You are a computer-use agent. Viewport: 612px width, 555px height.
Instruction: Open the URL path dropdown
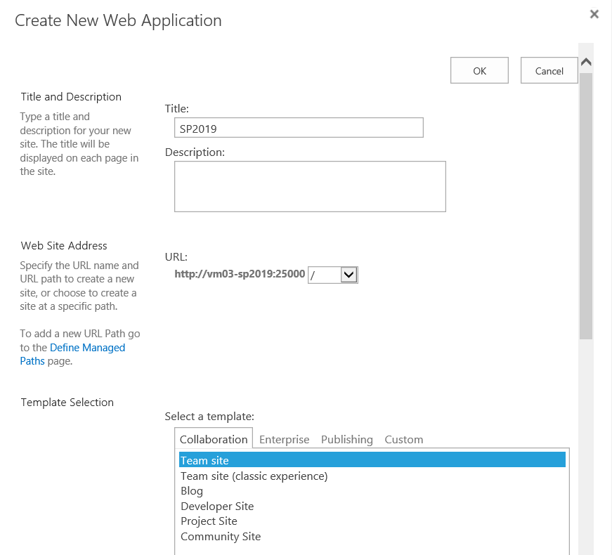point(349,275)
